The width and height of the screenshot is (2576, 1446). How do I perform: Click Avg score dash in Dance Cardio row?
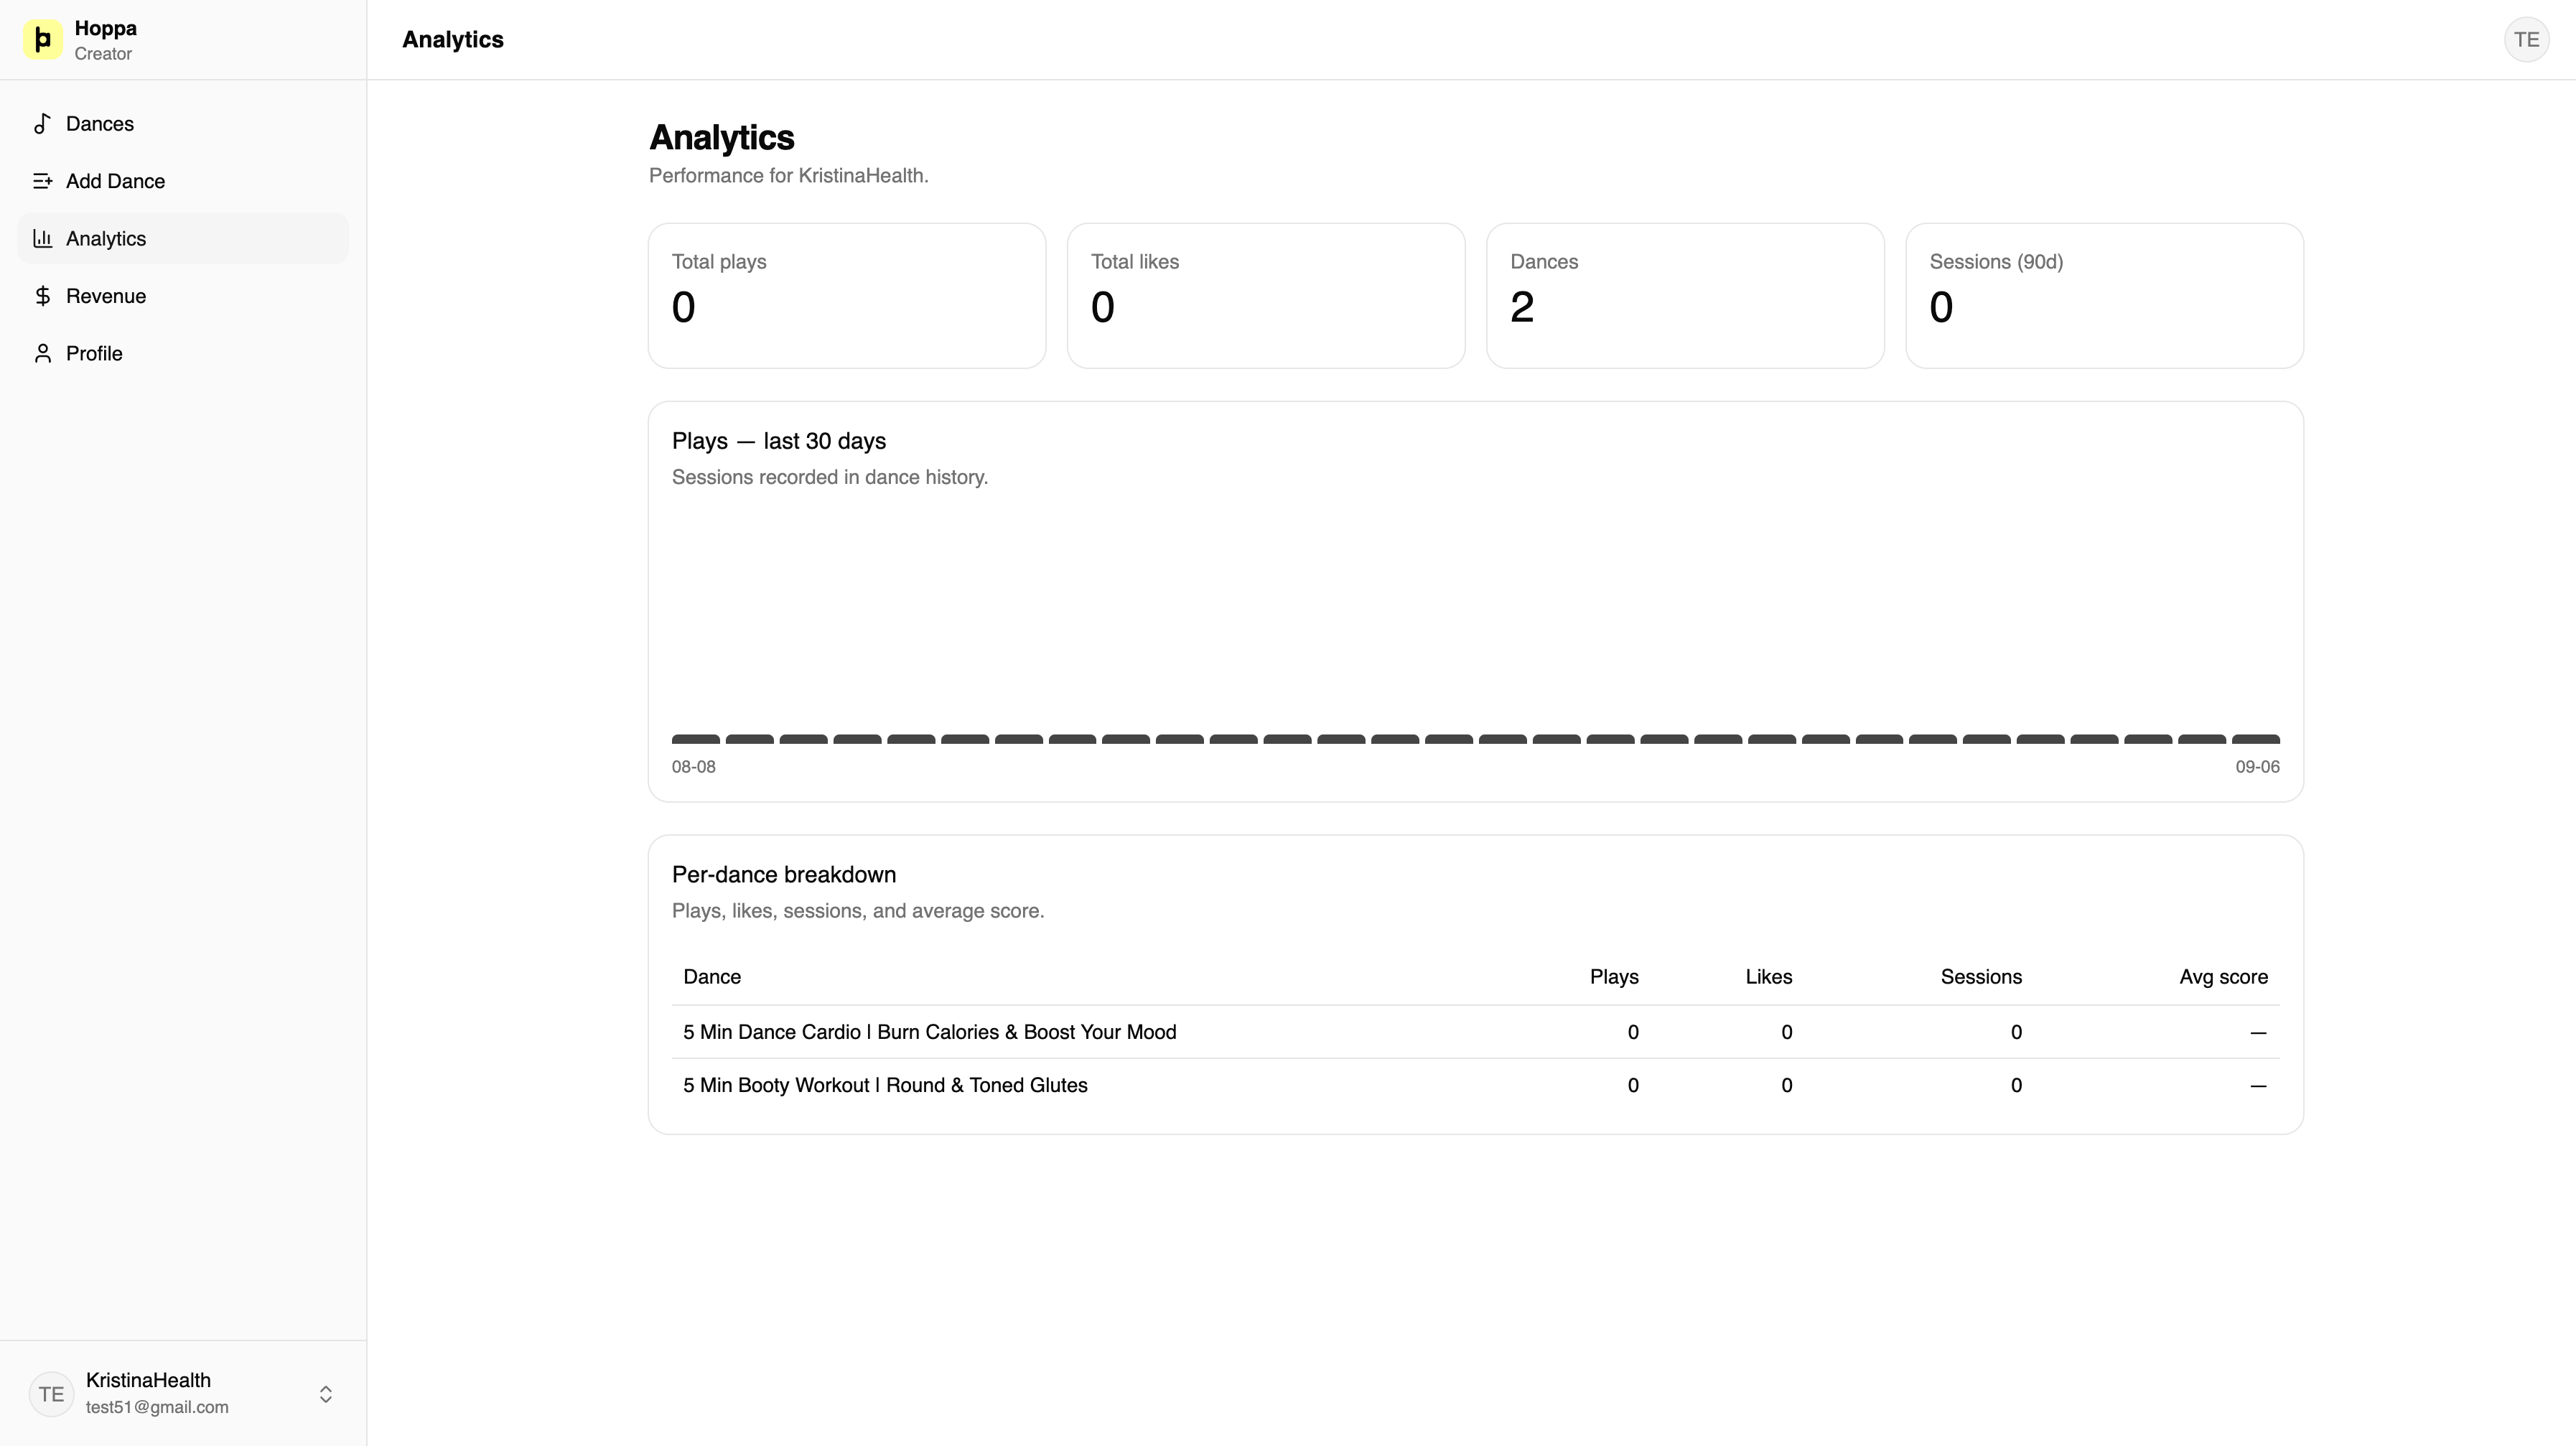point(2258,1032)
